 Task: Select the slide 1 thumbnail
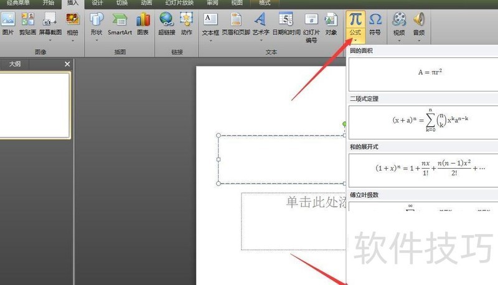click(x=34, y=105)
